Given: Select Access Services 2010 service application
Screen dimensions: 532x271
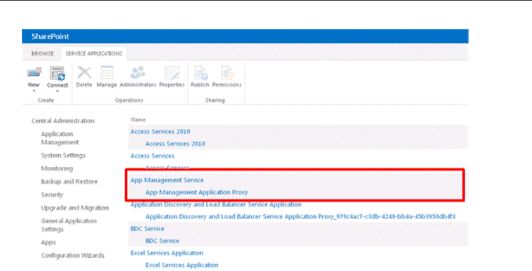Looking at the screenshot, I should pyautogui.click(x=160, y=131).
